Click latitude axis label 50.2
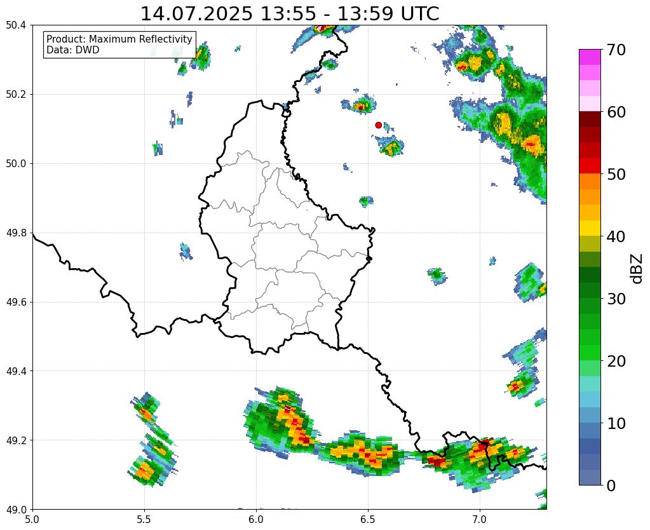The height and width of the screenshot is (530, 650). [16, 95]
